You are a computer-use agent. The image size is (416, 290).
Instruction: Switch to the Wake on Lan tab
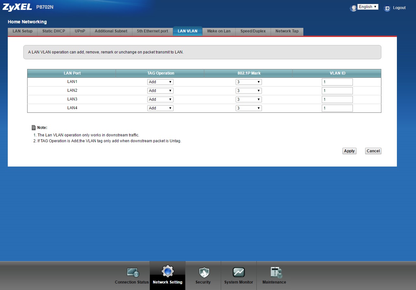pos(219,31)
